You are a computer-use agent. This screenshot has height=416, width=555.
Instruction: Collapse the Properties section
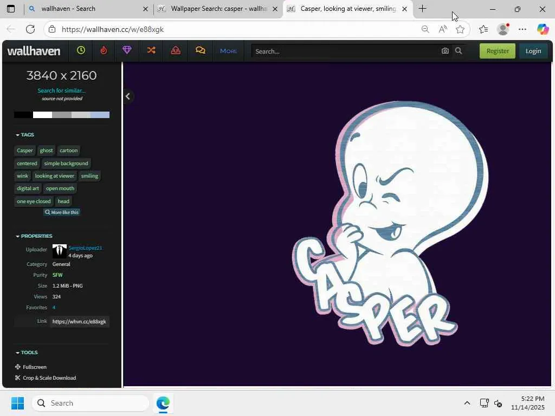pos(34,236)
